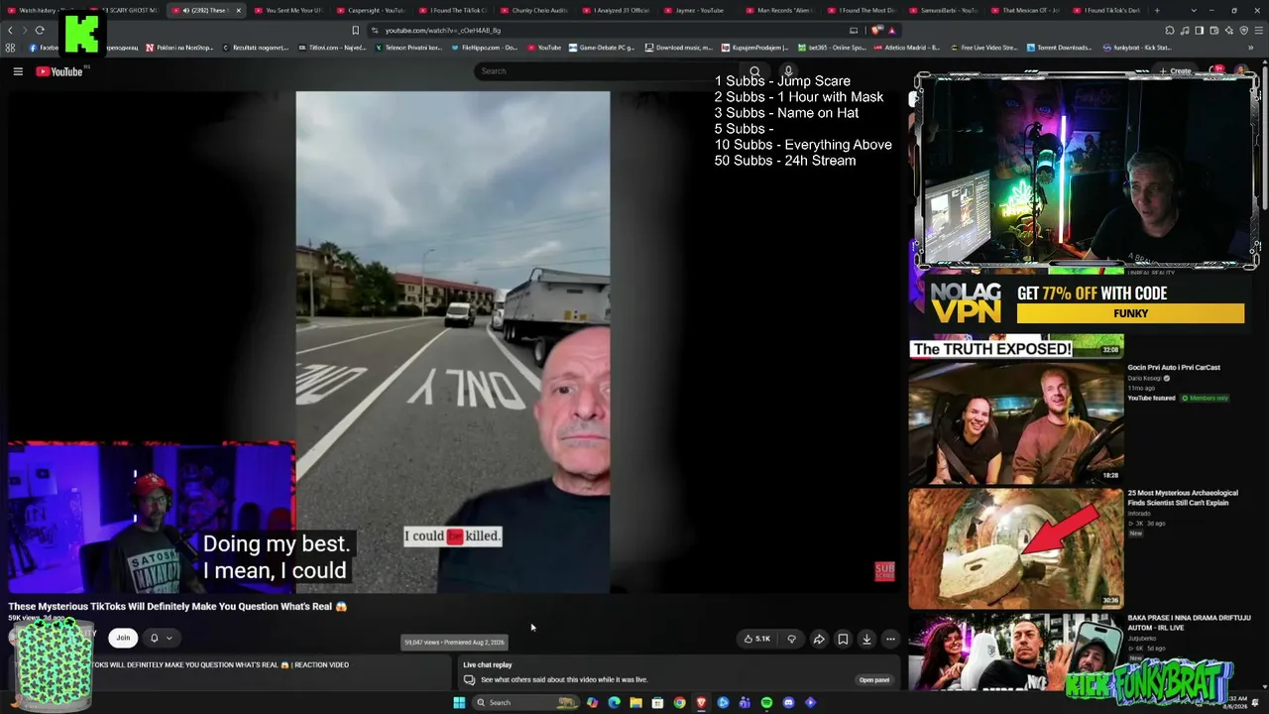This screenshot has width=1269, height=714.
Task: Switch to the Jaymez YouTube tab
Action: coord(700,10)
